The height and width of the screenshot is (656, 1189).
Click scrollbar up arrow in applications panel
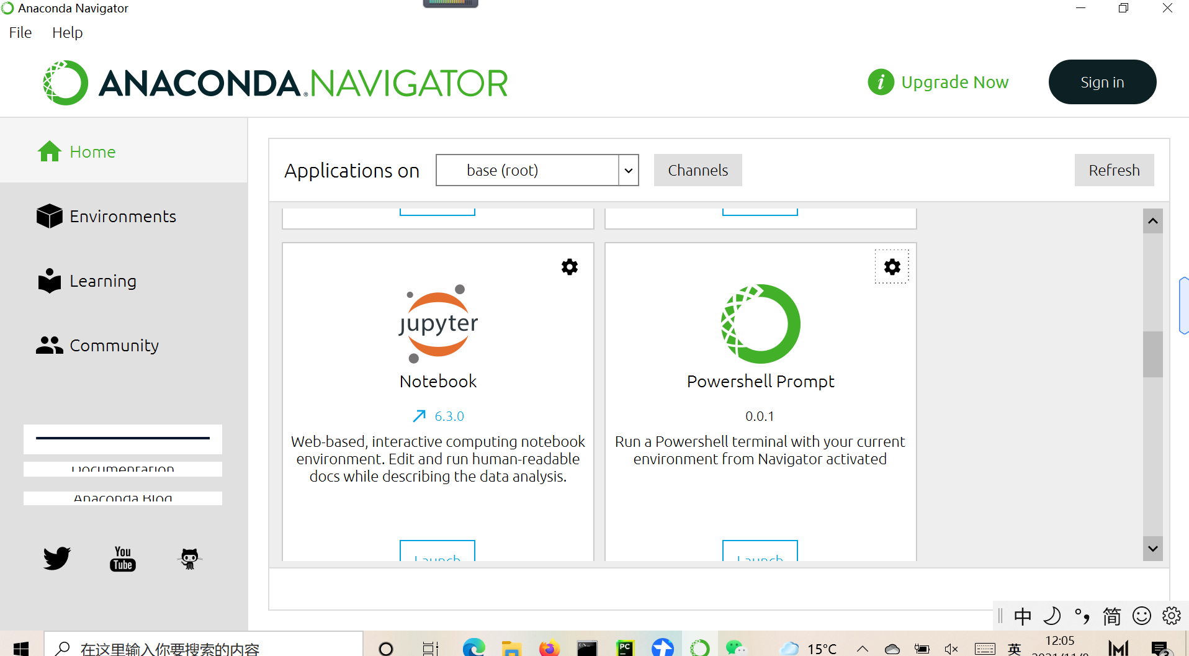(1153, 221)
